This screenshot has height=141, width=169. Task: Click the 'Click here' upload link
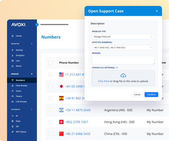[x=104, y=81]
